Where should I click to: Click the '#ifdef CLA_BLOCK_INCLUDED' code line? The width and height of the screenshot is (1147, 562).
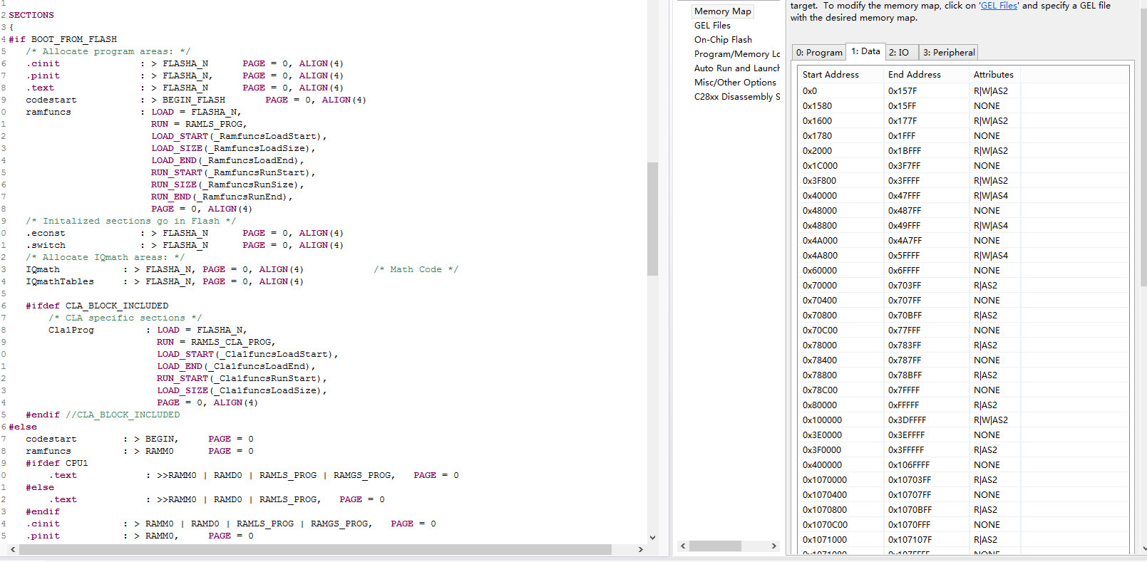(97, 306)
